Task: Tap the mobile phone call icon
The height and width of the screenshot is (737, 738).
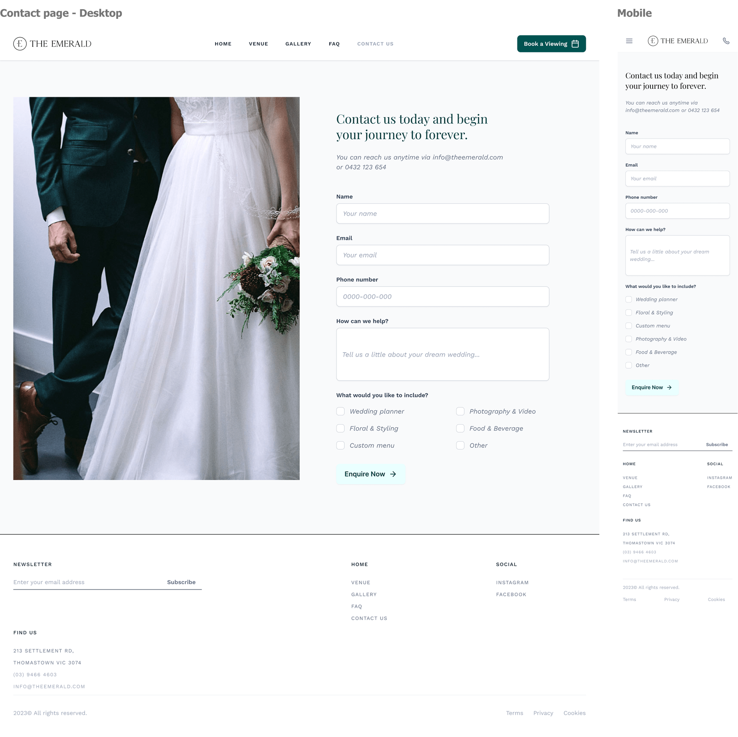Action: (726, 41)
